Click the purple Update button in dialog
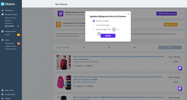The width and height of the screenshot is (187, 100). click(x=108, y=36)
